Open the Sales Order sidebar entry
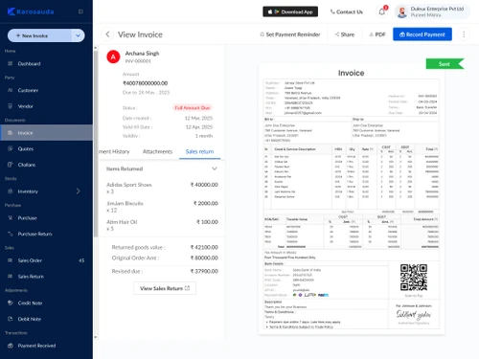 (30, 260)
